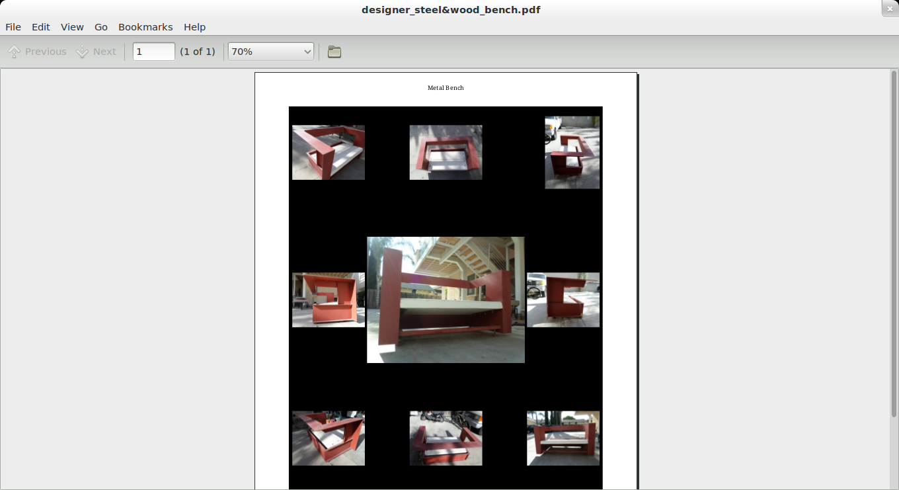Go to the Previous page
Screen dimensions: 899x490
click(x=37, y=52)
